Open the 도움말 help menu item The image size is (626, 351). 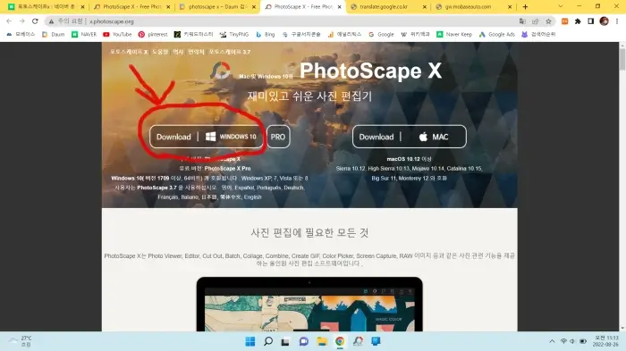[160, 52]
